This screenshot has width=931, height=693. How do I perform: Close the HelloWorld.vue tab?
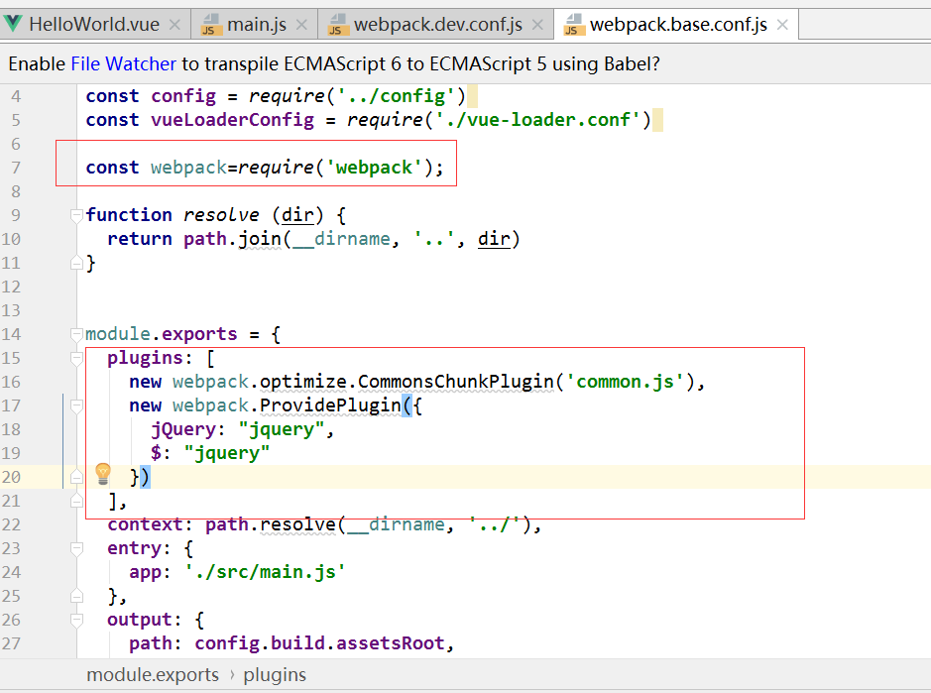tap(175, 25)
